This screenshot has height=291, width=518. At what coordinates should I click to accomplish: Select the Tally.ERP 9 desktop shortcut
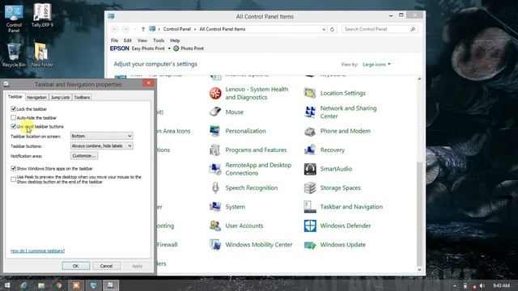(x=42, y=15)
